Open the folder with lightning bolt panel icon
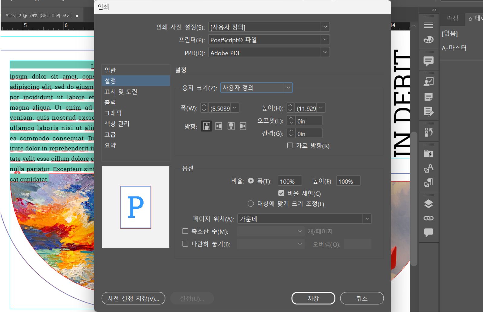Viewport: 483px width, 312px height. click(428, 153)
